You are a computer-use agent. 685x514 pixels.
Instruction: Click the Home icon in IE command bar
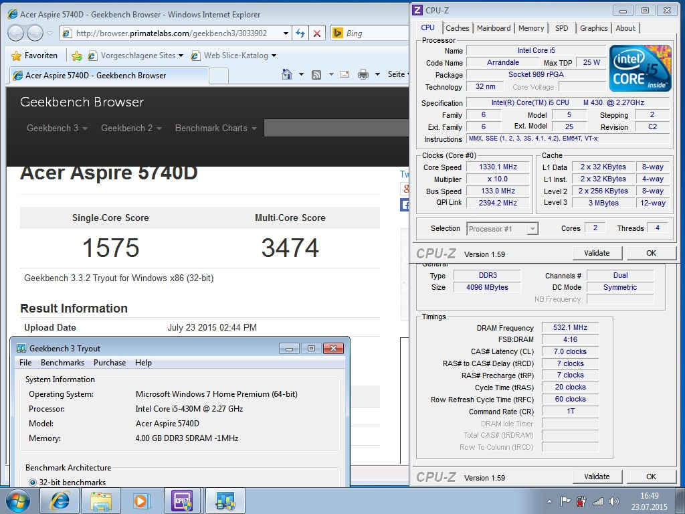287,74
